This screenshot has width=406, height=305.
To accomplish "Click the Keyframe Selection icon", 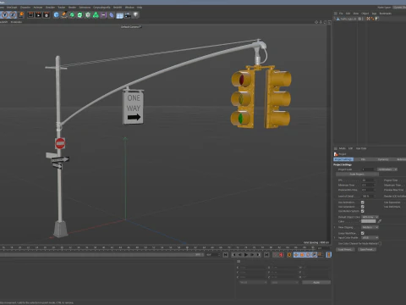I will 289,255.
